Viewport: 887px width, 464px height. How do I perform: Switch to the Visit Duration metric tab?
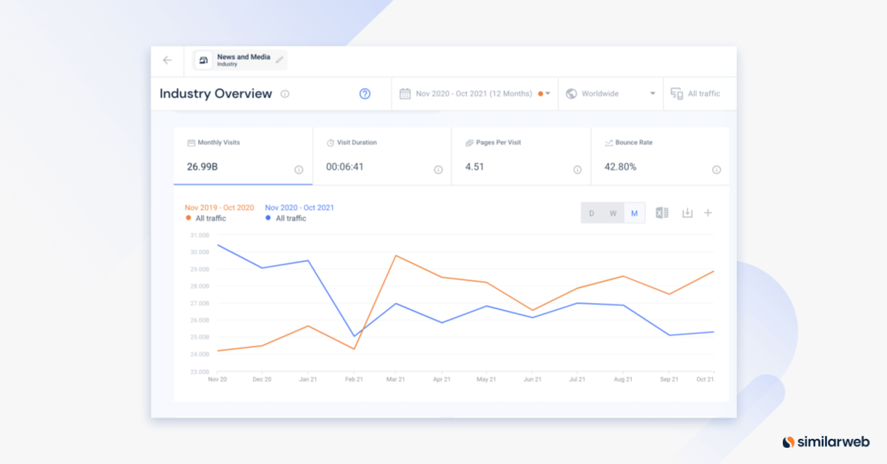coord(382,155)
